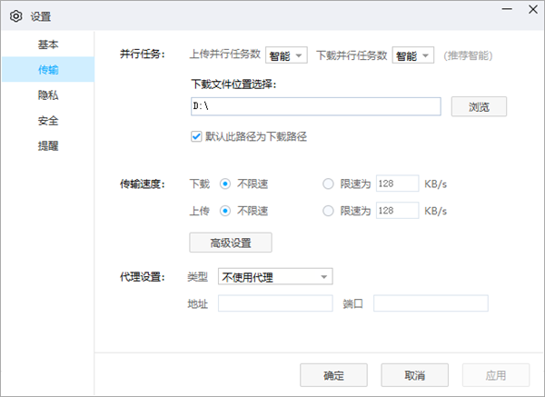This screenshot has width=545, height=397.
Task: Open the 下载并行任务数 dropdown
Action: (413, 56)
